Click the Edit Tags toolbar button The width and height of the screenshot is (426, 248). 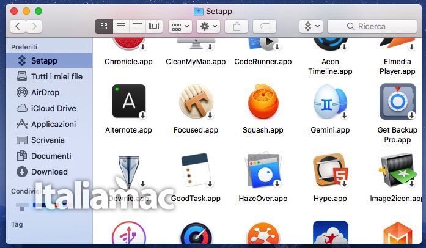265,26
